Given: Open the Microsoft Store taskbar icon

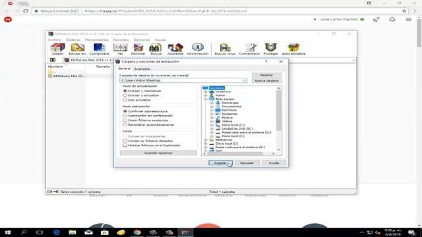Looking at the screenshot, I should tap(105, 232).
